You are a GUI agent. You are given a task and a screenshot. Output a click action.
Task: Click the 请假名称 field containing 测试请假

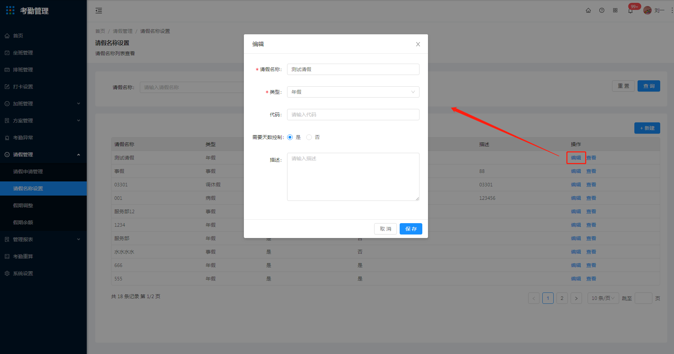pyautogui.click(x=353, y=69)
